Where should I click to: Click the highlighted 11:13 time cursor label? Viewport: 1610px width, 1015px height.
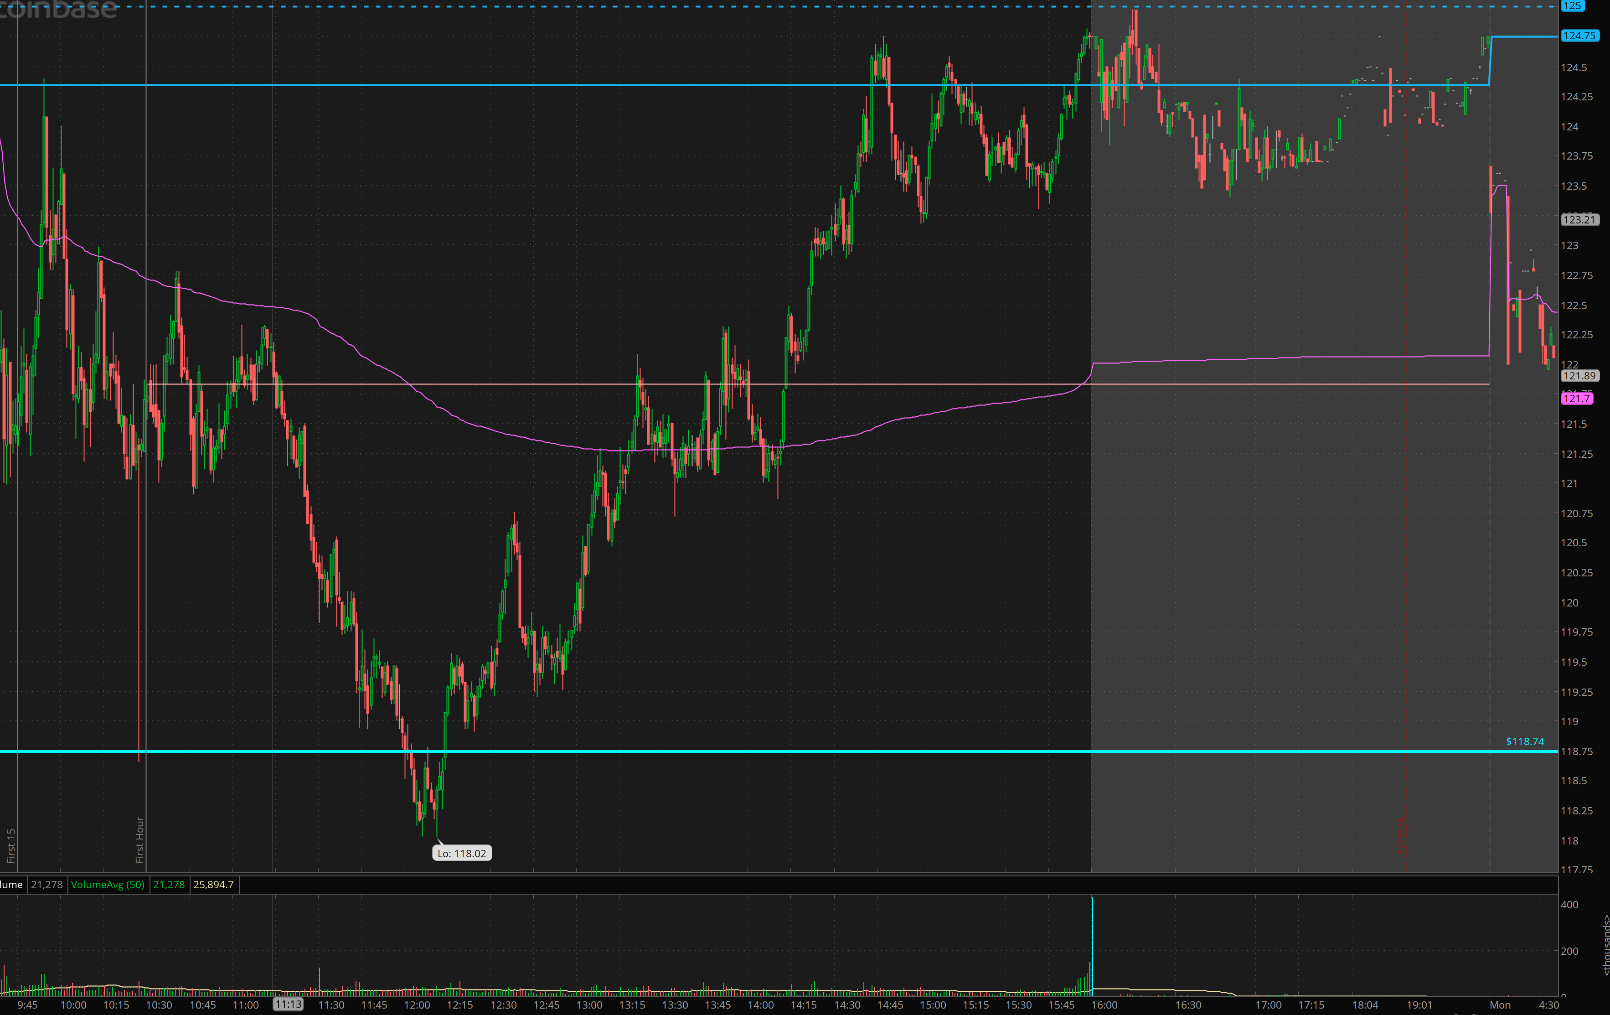click(288, 1005)
